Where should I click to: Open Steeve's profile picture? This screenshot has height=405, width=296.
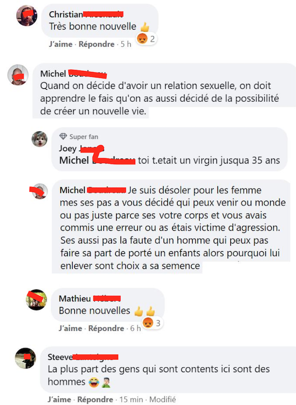pos(26,358)
